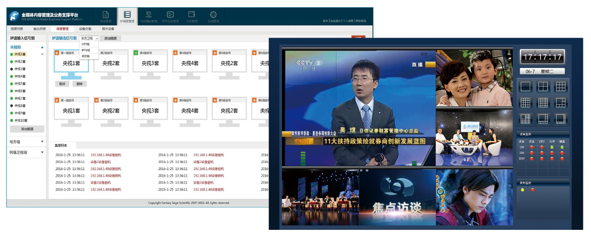Click the document-shaped first module icon
The height and width of the screenshot is (240, 591).
105,16
